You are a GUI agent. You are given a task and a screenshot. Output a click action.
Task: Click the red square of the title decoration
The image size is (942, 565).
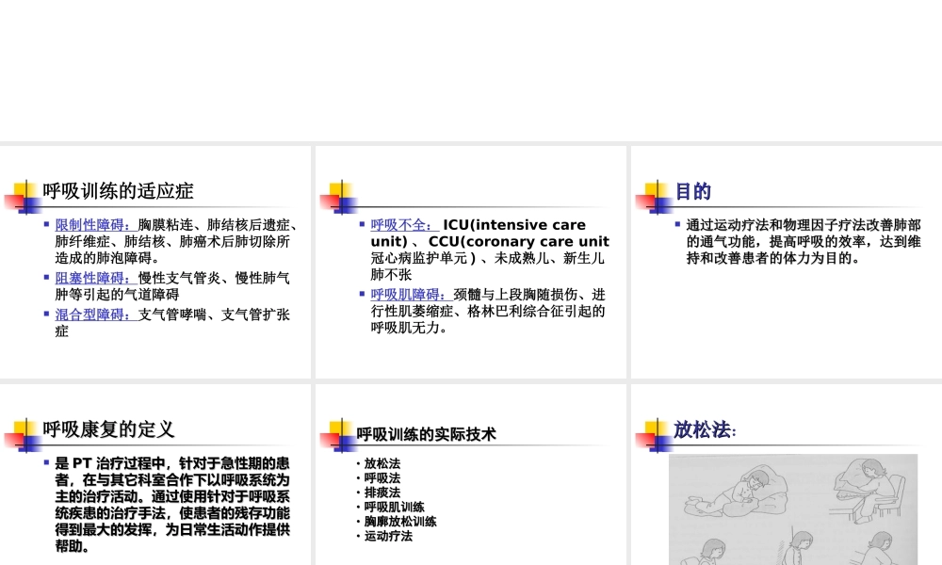pos(14,202)
